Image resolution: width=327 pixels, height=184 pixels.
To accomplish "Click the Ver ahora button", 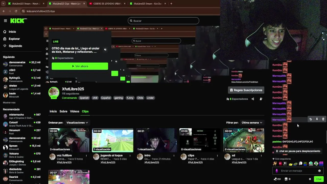I will 80,66.
